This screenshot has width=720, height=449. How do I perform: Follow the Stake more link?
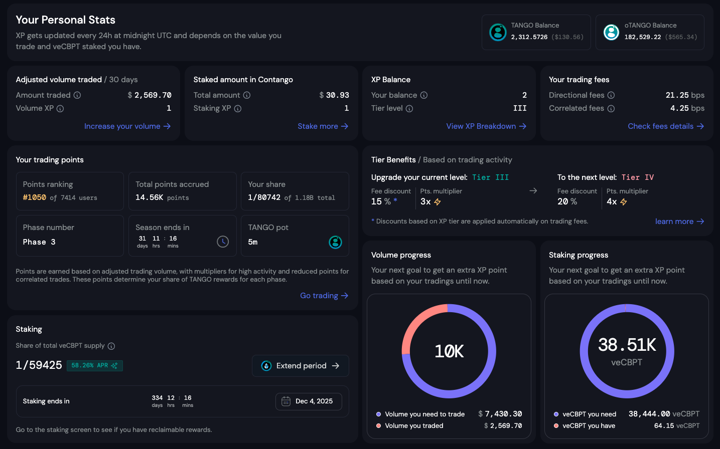323,126
